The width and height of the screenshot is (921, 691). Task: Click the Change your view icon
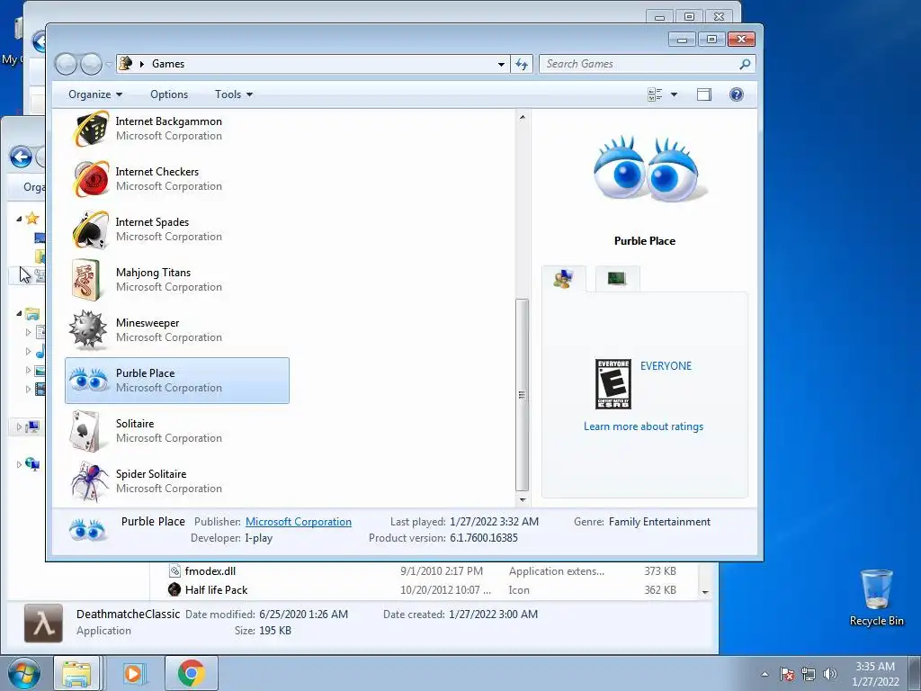click(x=655, y=94)
